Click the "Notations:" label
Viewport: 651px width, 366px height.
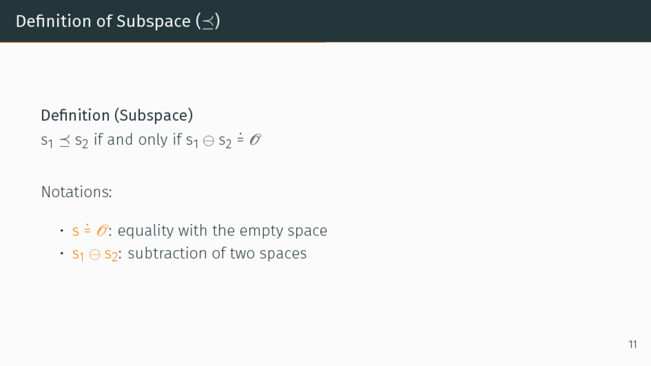(x=76, y=192)
